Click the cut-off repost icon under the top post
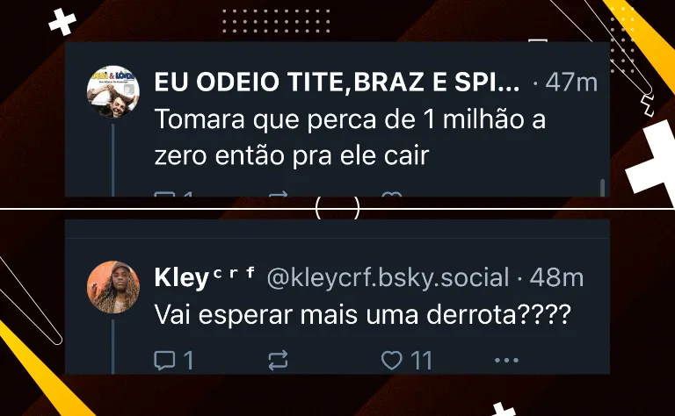Viewport: 675px width, 416px height. click(278, 194)
